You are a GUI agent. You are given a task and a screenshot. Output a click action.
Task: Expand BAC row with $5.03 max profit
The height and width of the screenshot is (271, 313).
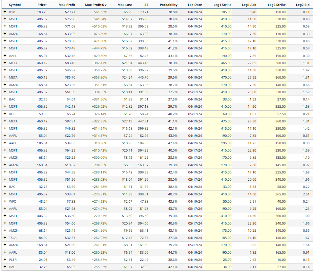click(x=5, y=267)
